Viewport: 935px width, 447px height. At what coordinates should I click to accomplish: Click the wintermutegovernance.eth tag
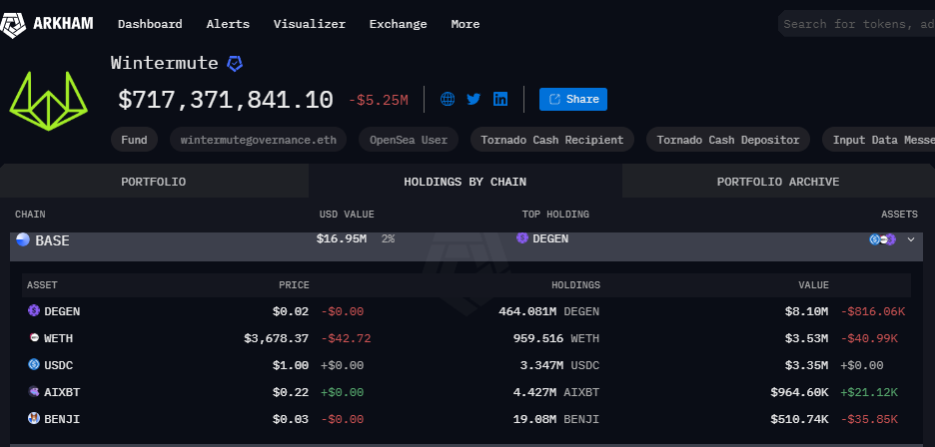[x=258, y=140]
